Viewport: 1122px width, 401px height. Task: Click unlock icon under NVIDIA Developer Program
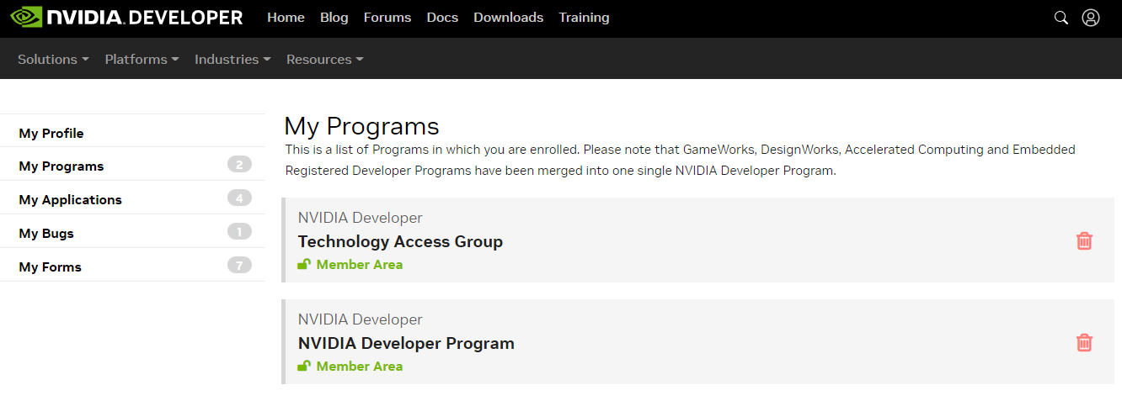click(304, 366)
